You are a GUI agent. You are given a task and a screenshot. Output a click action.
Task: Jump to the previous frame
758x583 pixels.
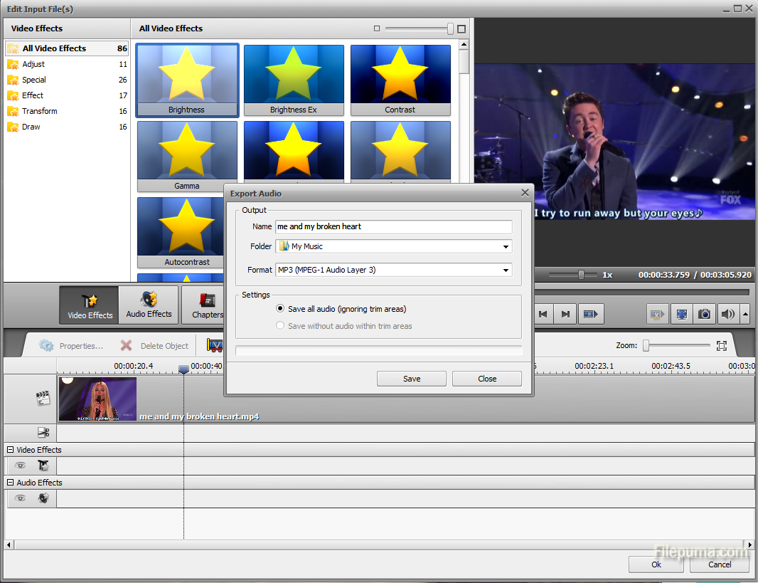click(543, 314)
